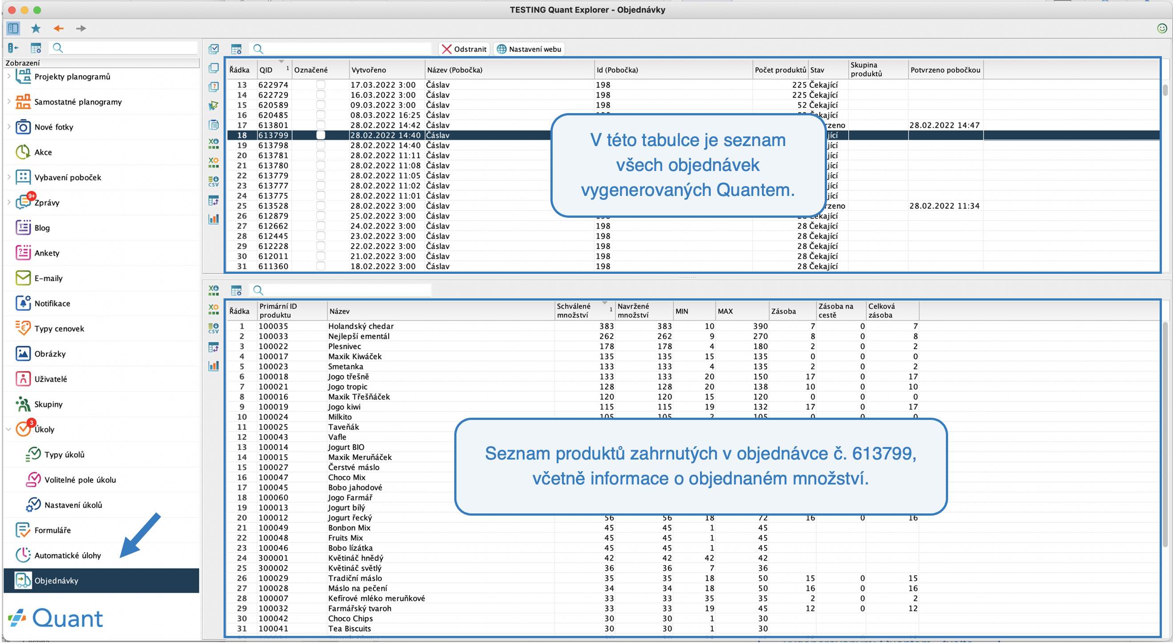
Task: Open the Projekty planogramů icon
Action: tap(23, 77)
